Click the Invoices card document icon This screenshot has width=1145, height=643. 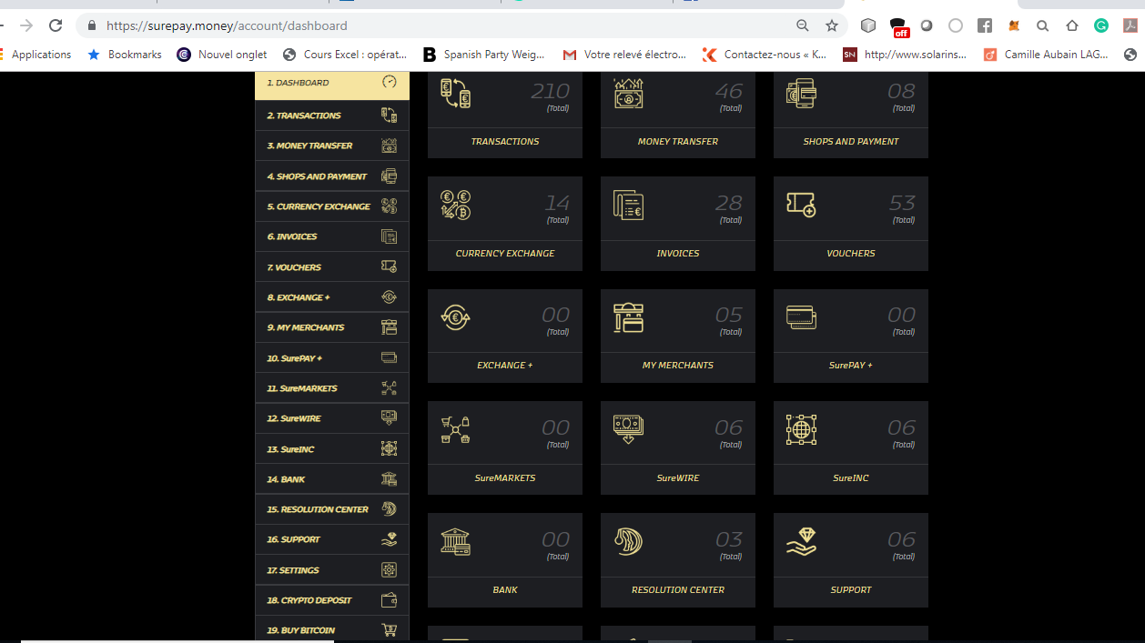(629, 205)
